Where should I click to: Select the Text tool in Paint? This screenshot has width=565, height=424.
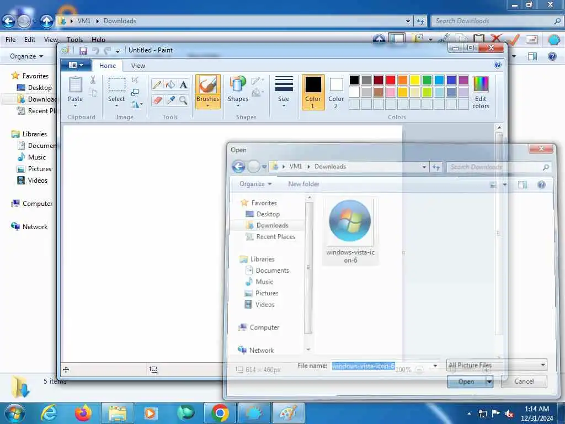click(x=183, y=84)
